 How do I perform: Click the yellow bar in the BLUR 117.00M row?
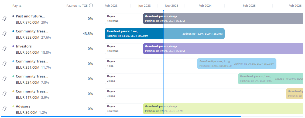point(294,94)
